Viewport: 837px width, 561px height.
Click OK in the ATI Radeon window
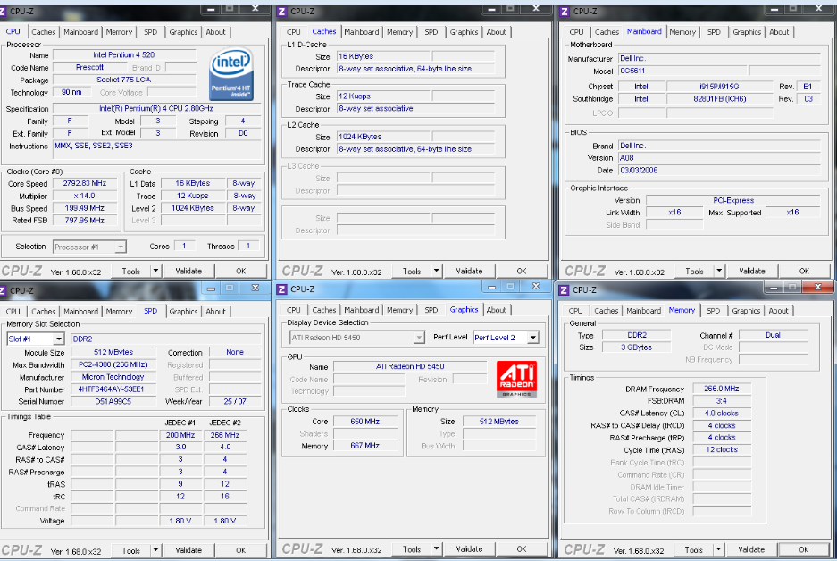tap(522, 548)
